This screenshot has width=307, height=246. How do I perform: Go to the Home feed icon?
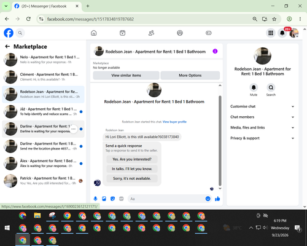[x=94, y=33]
